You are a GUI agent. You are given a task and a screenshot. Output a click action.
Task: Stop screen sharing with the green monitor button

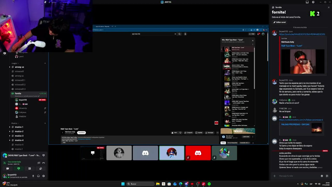click(x=18, y=169)
